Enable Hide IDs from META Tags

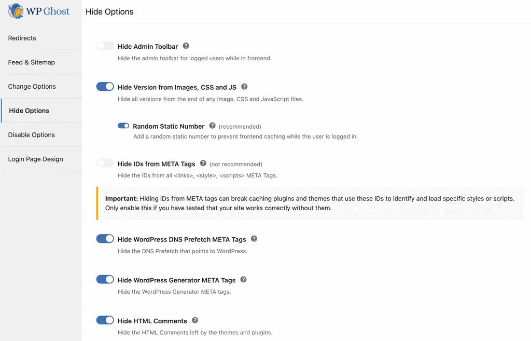pyautogui.click(x=105, y=162)
